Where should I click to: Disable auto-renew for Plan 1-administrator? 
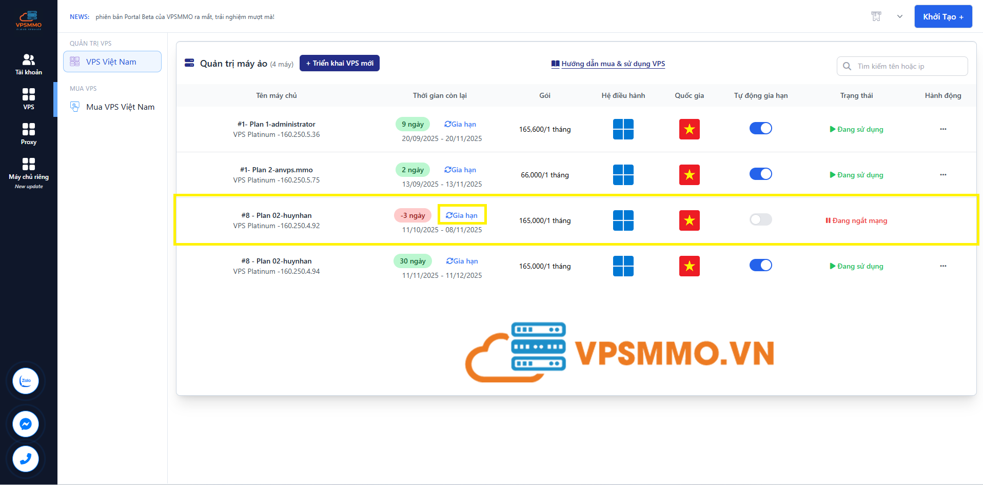pyautogui.click(x=760, y=128)
